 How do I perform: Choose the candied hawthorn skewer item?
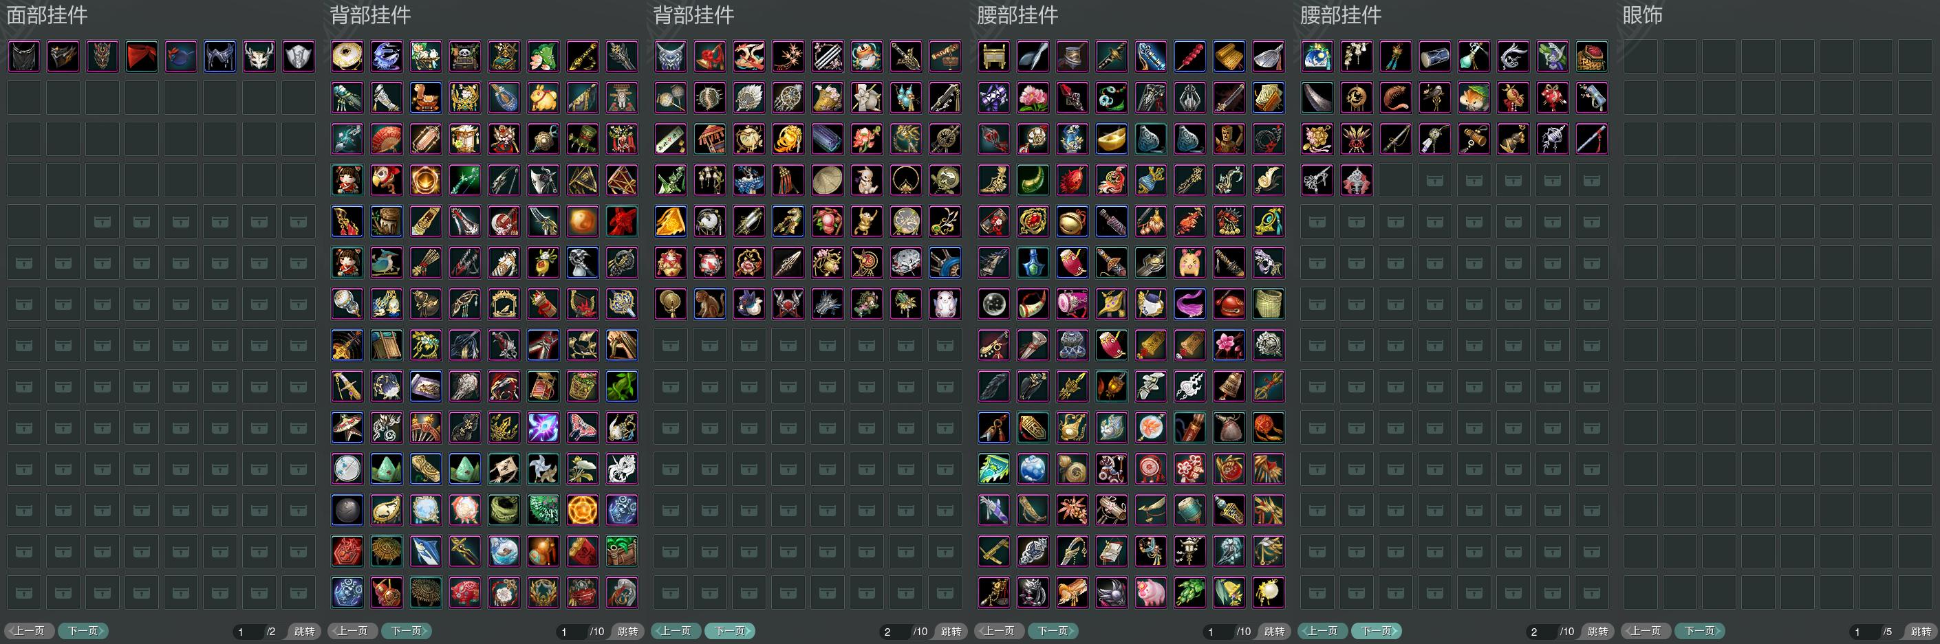[1190, 56]
